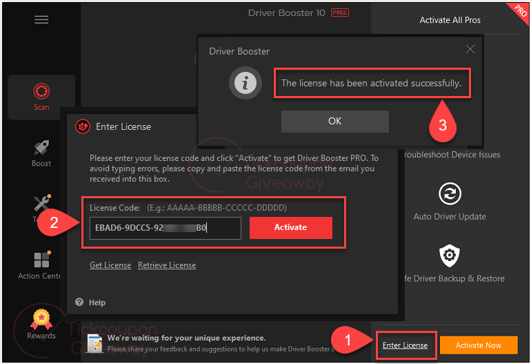Open the Retrieve License link

pos(167,265)
